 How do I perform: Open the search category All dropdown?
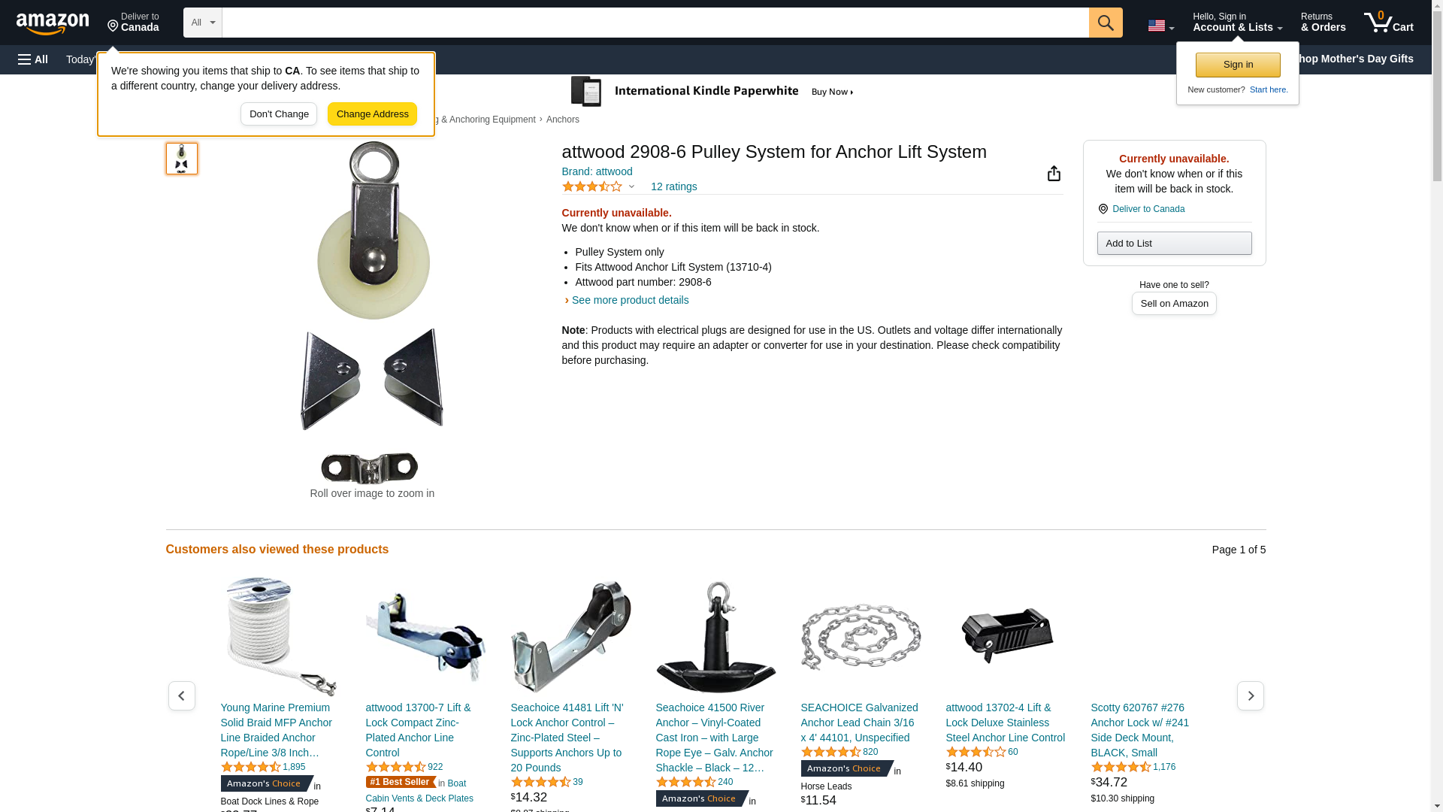[203, 23]
